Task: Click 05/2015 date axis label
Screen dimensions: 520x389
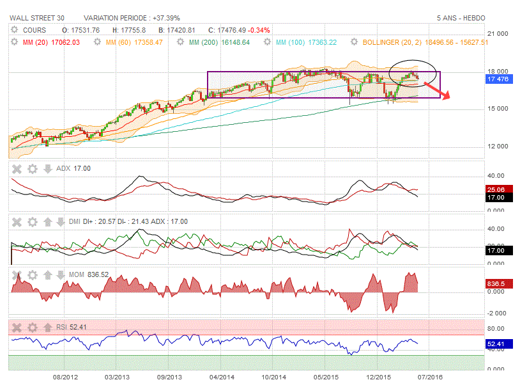Action: [x=326, y=377]
